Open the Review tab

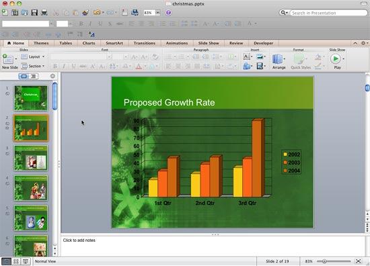click(x=236, y=43)
